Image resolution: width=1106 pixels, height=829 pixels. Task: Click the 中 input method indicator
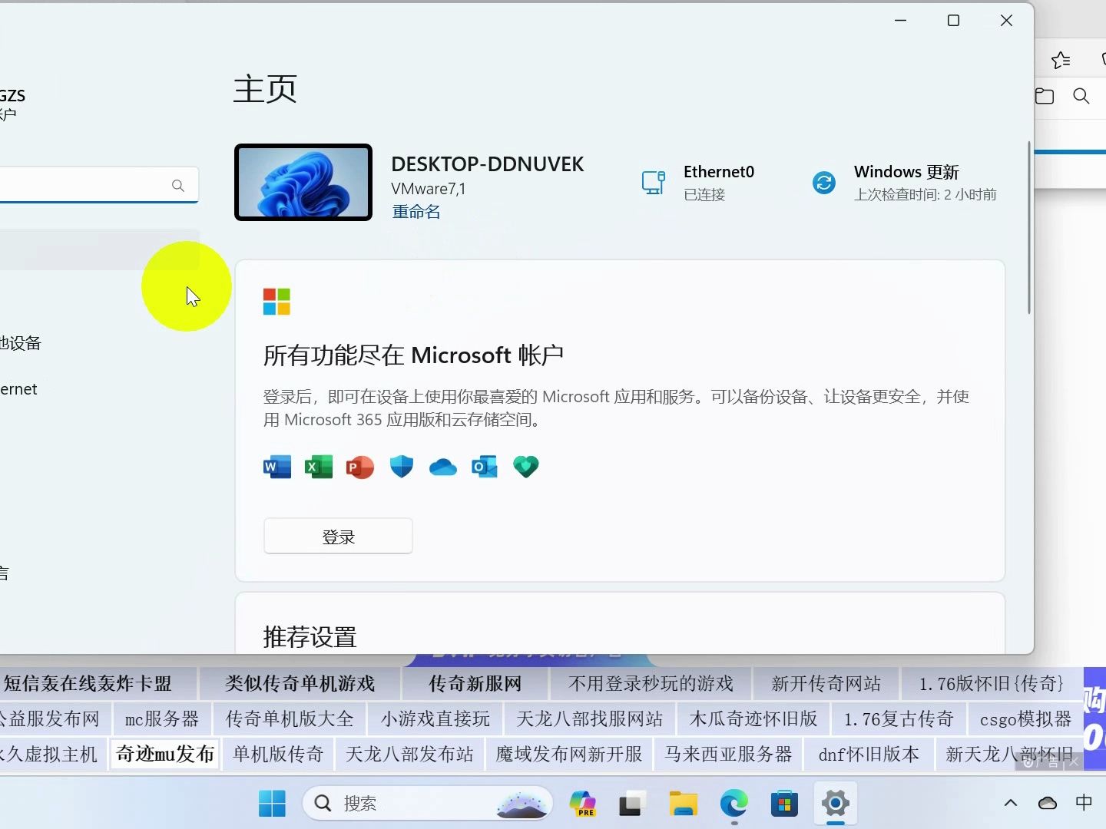[1084, 803]
